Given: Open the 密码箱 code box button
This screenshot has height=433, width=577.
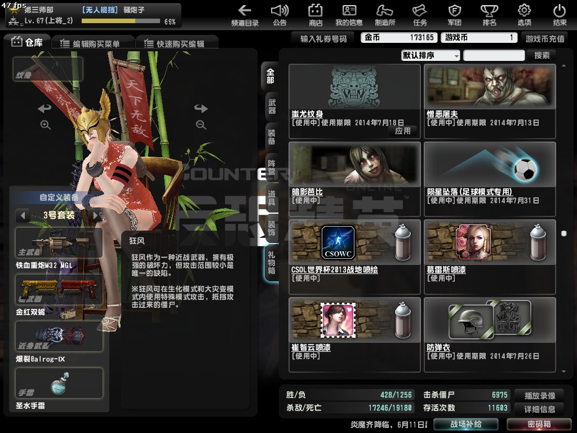Looking at the screenshot, I should pos(539,424).
